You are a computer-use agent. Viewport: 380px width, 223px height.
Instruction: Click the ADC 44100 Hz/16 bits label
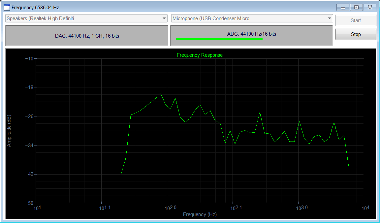[252, 34]
